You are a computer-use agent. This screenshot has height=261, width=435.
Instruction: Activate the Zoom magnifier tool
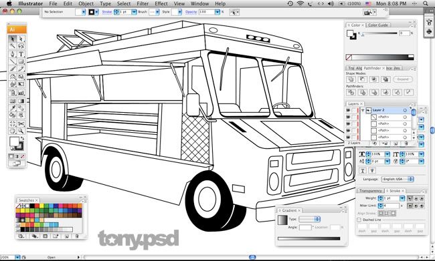coord(21,131)
